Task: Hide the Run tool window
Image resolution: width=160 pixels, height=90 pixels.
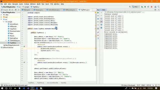Action: pyautogui.click(x=158, y=10)
